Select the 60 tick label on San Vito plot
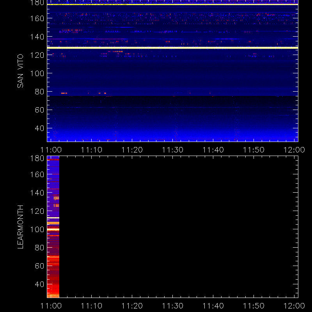Screen dimensions: 312x312 pyautogui.click(x=39, y=110)
